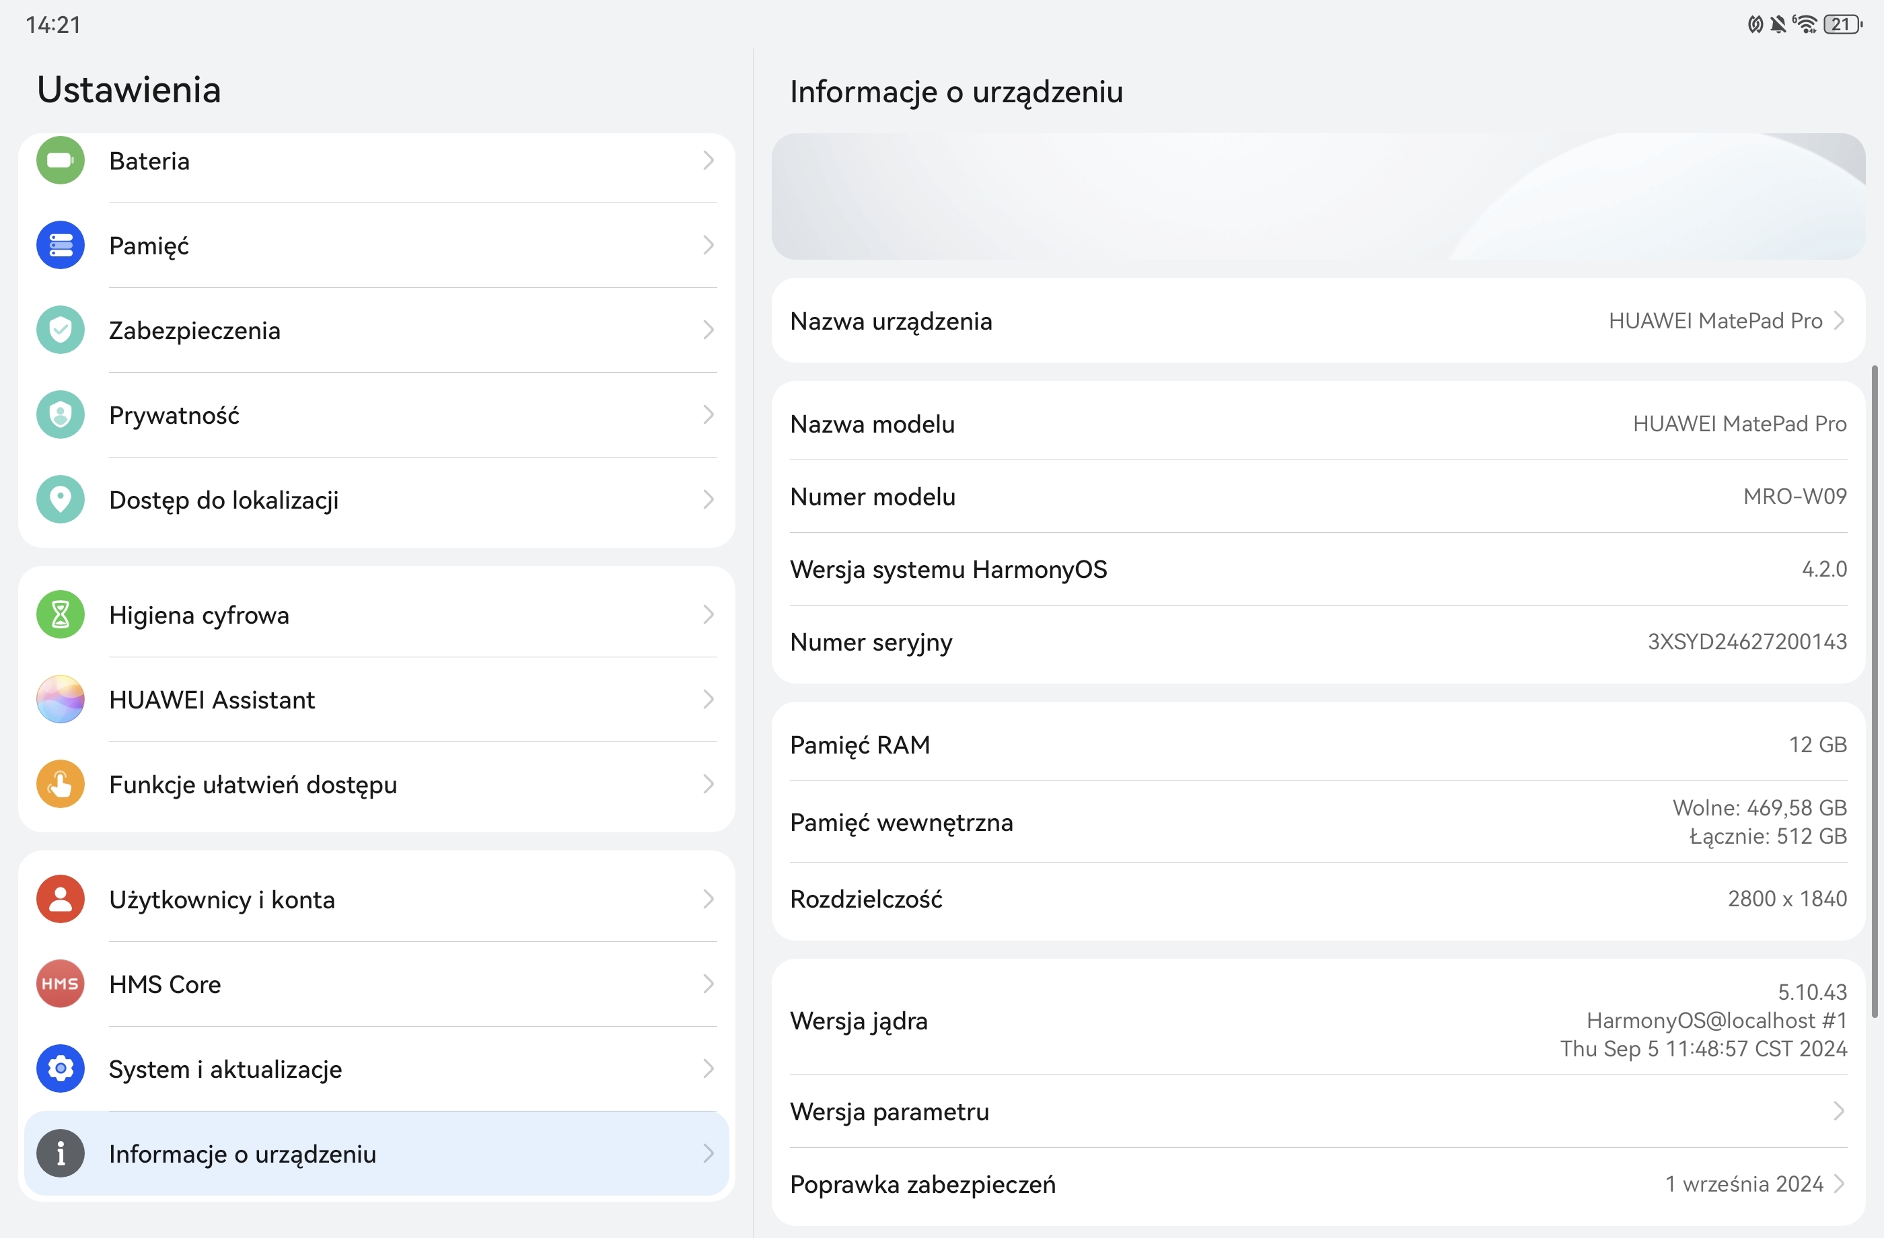The width and height of the screenshot is (1884, 1238).
Task: Tap the 14:21 clock in status bar
Action: [53, 24]
